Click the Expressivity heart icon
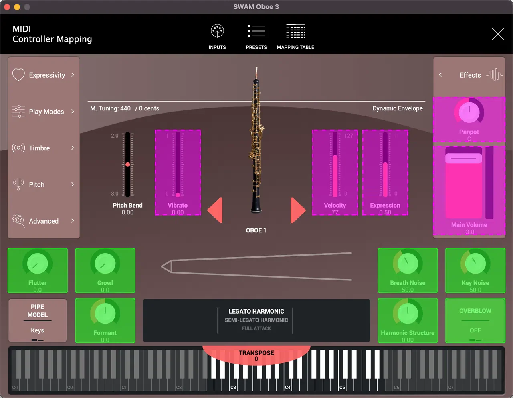 18,75
